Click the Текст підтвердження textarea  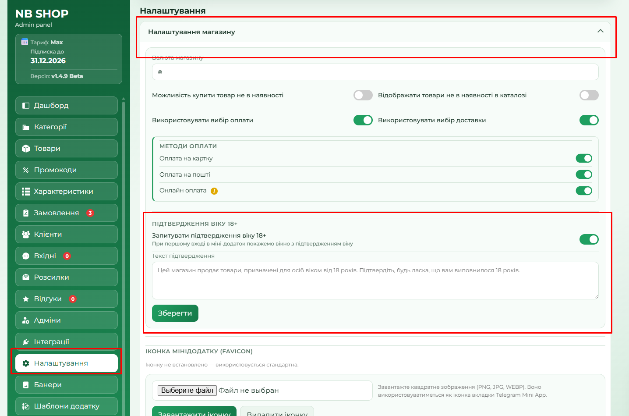pyautogui.click(x=375, y=281)
